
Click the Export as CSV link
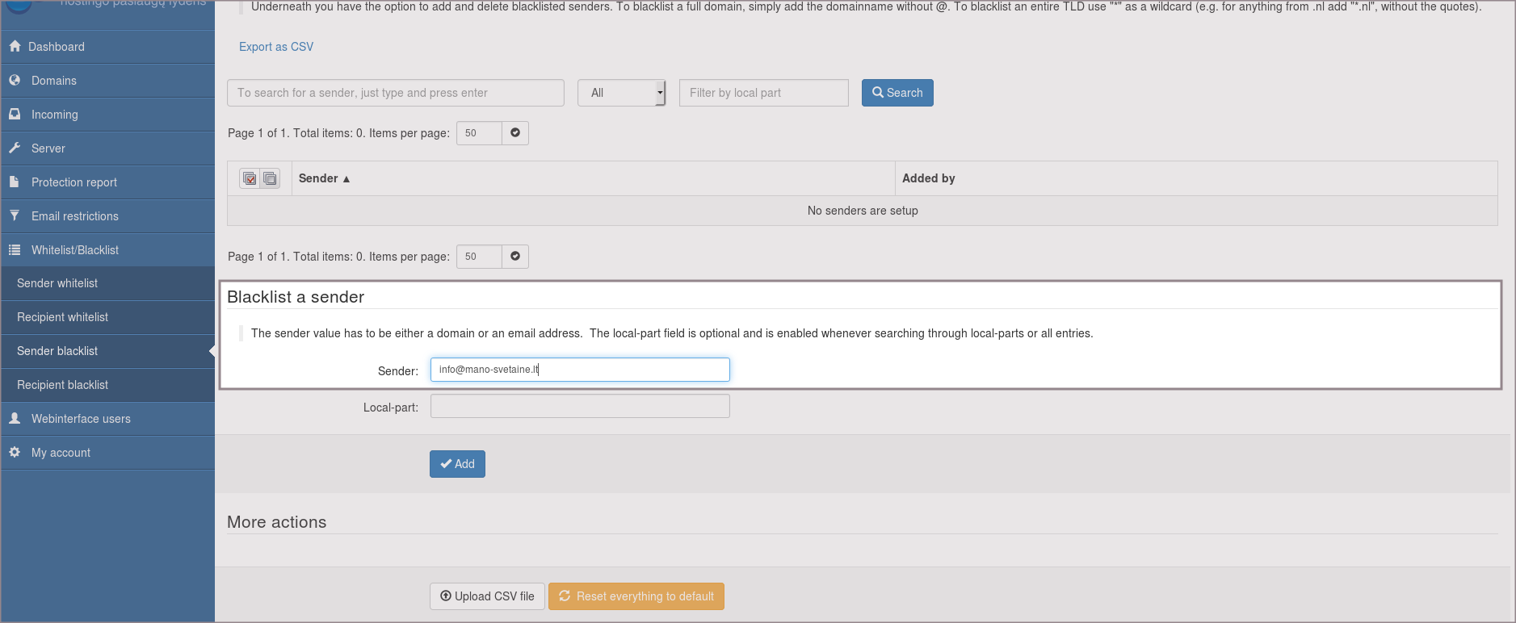tap(276, 47)
